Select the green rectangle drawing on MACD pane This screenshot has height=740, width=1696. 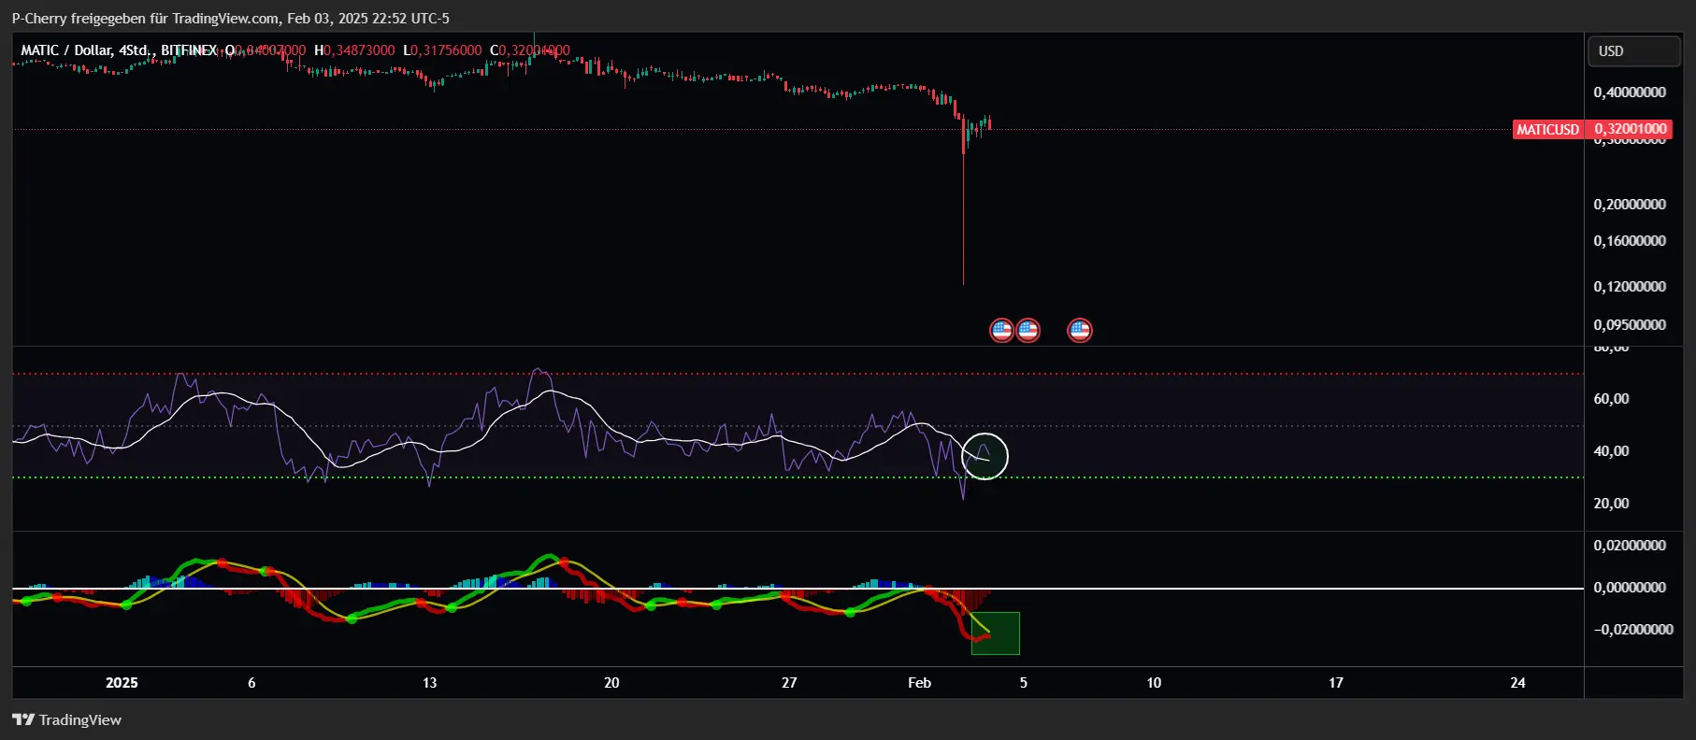click(996, 633)
